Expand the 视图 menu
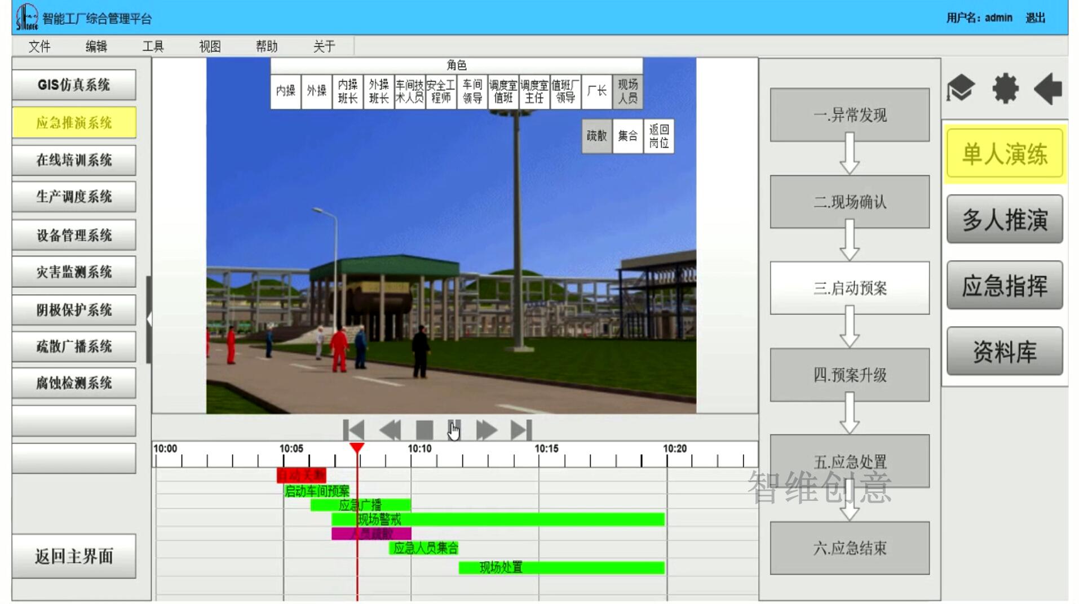Image resolution: width=1079 pixels, height=604 pixels. pyautogui.click(x=210, y=46)
